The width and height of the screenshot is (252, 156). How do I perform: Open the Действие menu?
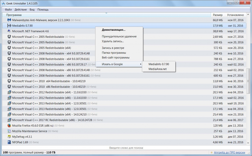20,10
